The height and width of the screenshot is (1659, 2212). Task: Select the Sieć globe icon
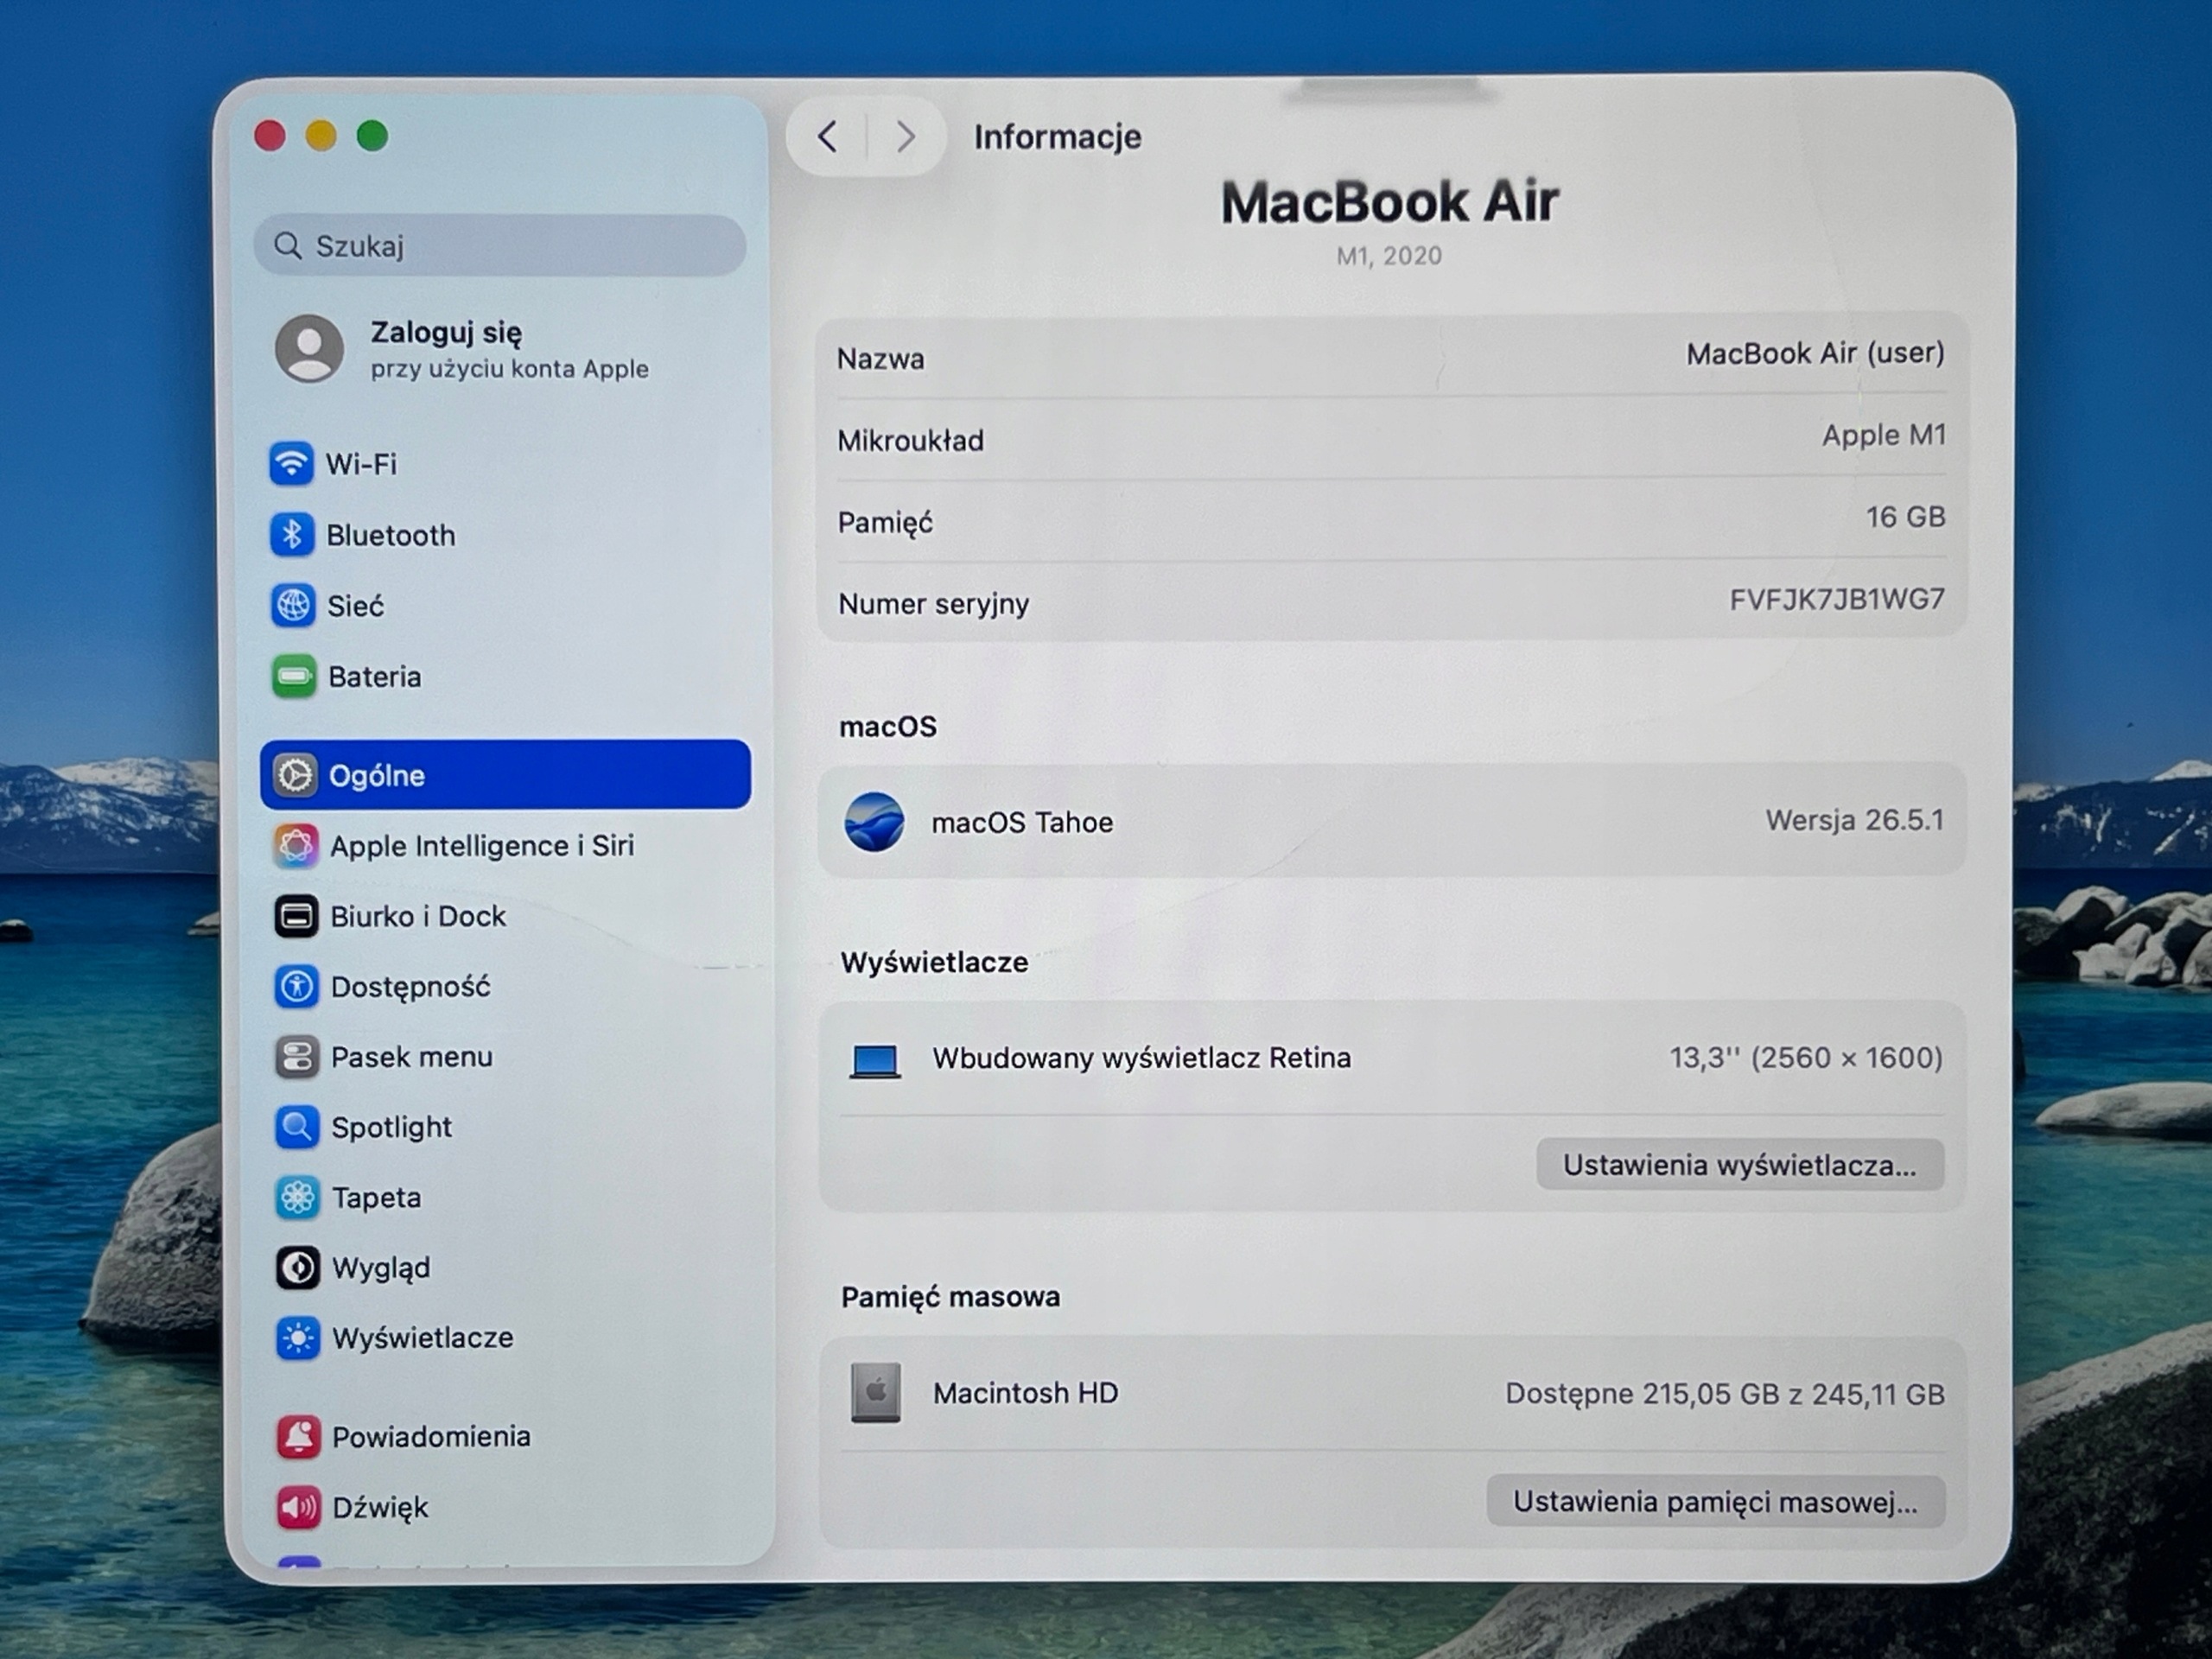293,605
